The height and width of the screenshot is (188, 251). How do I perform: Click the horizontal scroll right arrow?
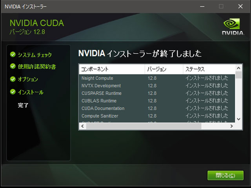(x=231, y=126)
